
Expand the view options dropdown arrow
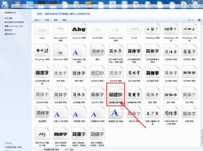coord(193,20)
